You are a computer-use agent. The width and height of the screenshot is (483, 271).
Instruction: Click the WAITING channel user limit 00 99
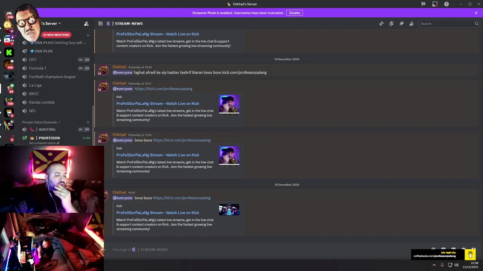tap(84, 129)
